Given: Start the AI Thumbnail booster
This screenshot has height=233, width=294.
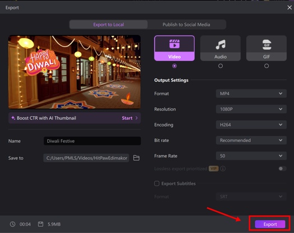Looking at the screenshot, I should tap(130, 118).
